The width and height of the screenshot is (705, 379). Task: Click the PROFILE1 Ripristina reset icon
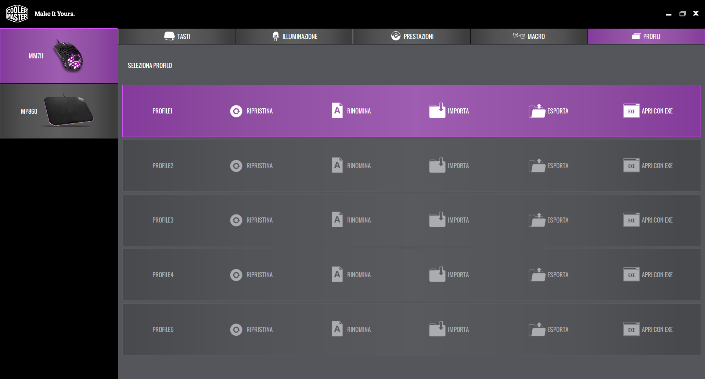[236, 111]
